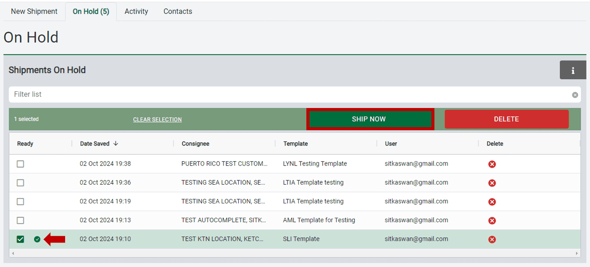This screenshot has height=267, width=590.
Task: Click the CLEAR SELECTION link
Action: [157, 119]
